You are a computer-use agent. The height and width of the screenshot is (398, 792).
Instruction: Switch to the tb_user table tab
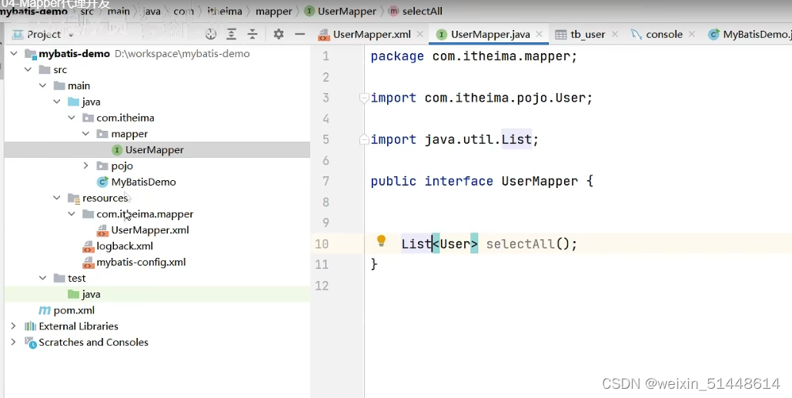click(587, 35)
